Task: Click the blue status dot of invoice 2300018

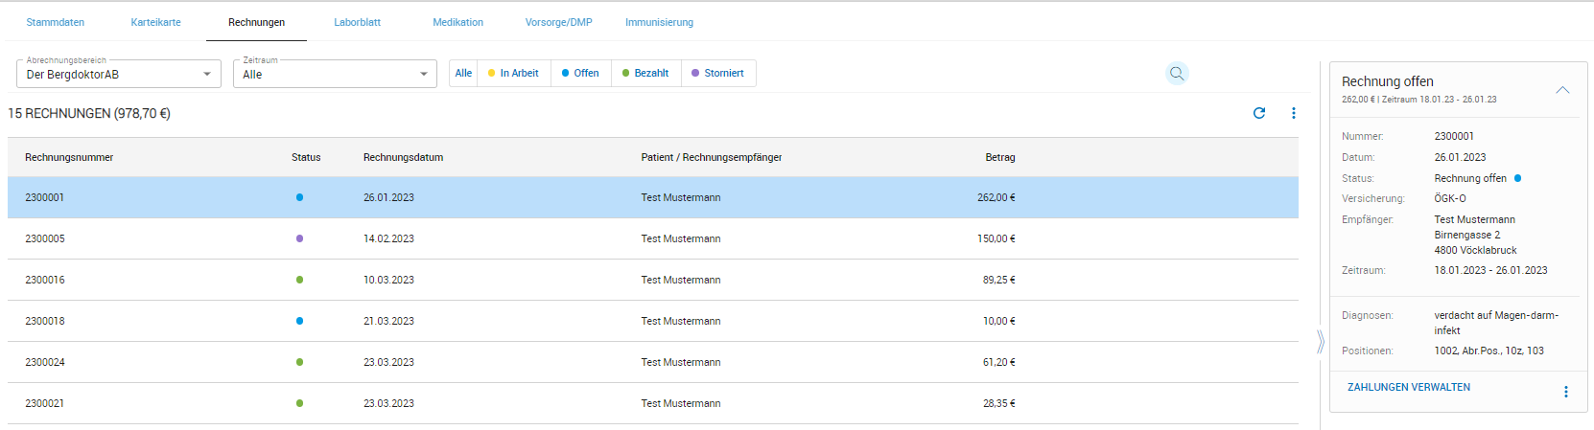Action: coord(299,321)
